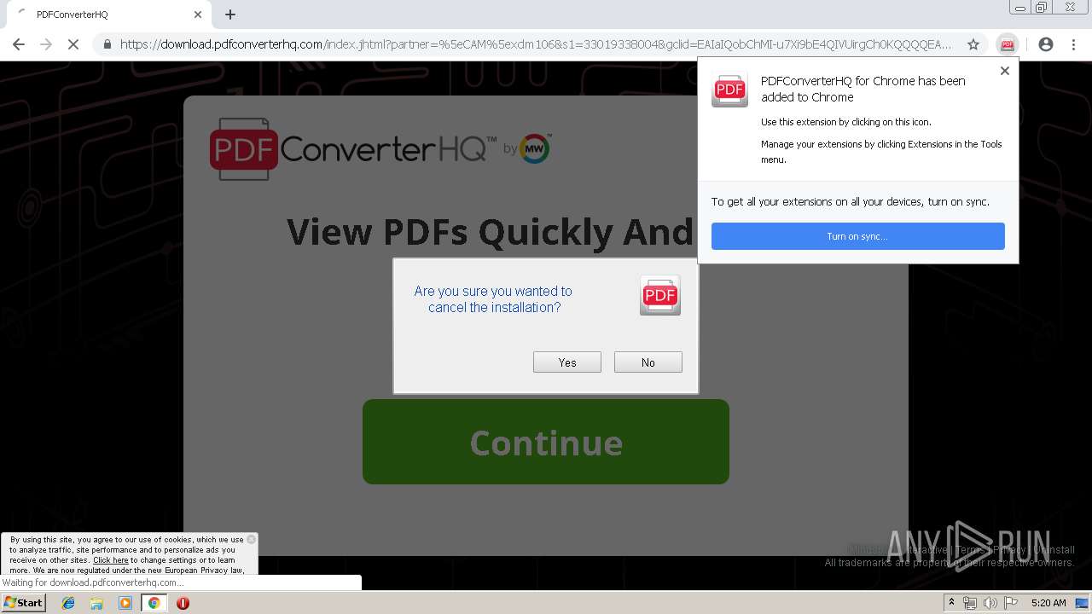1092x614 pixels.
Task: Click the green Continue button
Action: [x=546, y=442]
